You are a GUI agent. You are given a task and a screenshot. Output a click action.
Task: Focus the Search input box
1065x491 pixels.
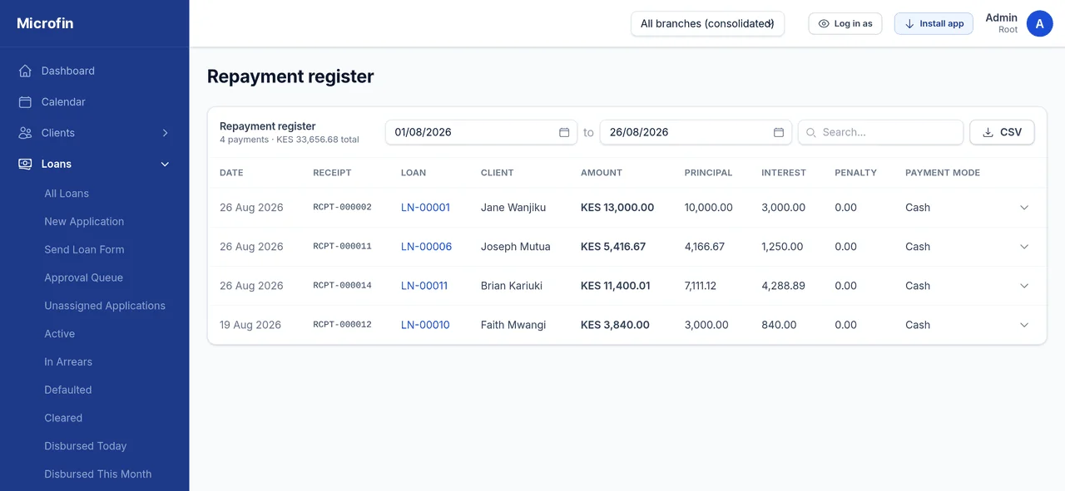(880, 132)
